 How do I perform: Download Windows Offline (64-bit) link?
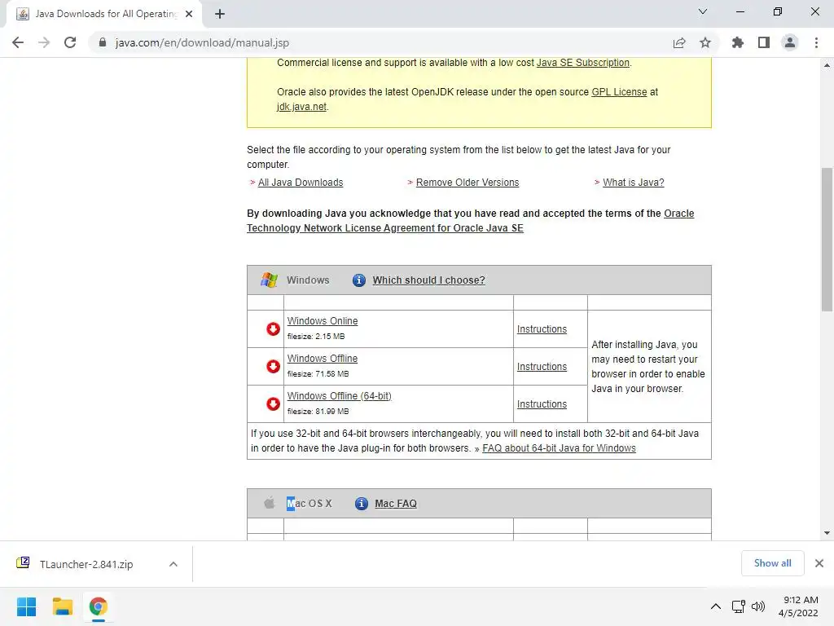pos(340,396)
